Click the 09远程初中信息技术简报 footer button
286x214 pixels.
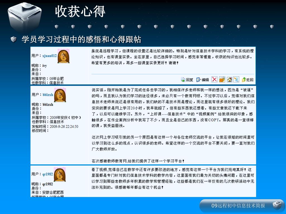[x=242, y=206]
